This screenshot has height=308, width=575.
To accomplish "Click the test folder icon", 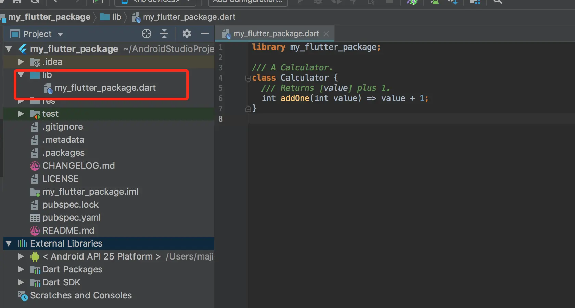I will [35, 114].
